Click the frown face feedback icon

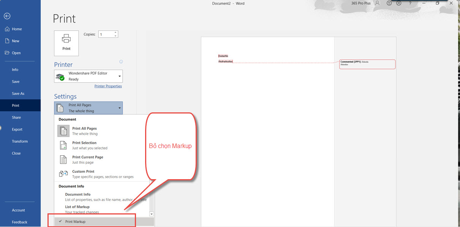click(399, 3)
